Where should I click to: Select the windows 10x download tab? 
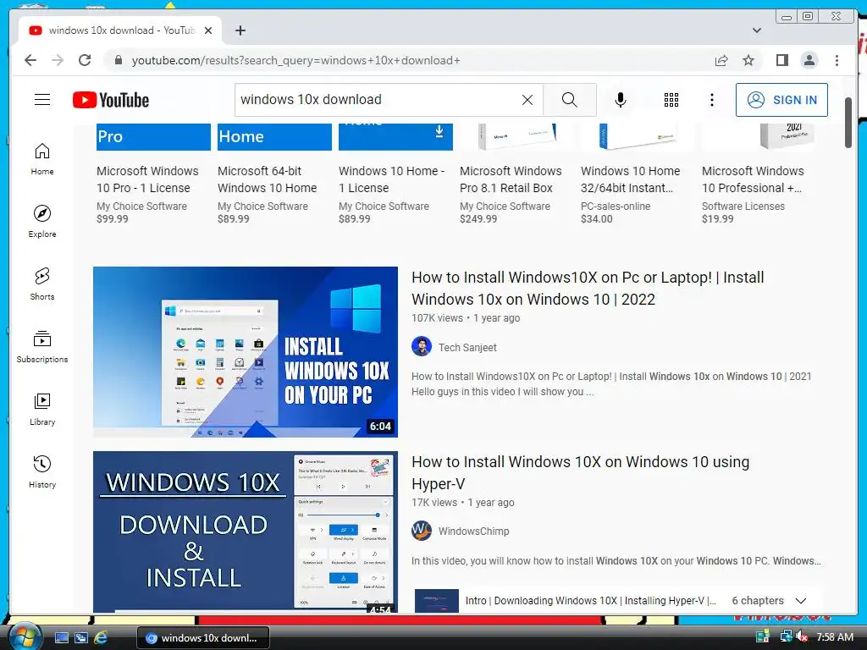(x=120, y=30)
